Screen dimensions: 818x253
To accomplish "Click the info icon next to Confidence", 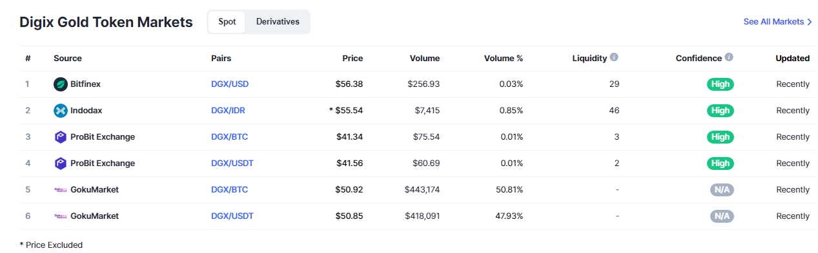I will [729, 57].
